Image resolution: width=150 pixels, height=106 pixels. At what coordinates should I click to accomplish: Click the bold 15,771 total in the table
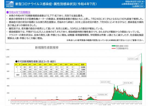click(83, 72)
